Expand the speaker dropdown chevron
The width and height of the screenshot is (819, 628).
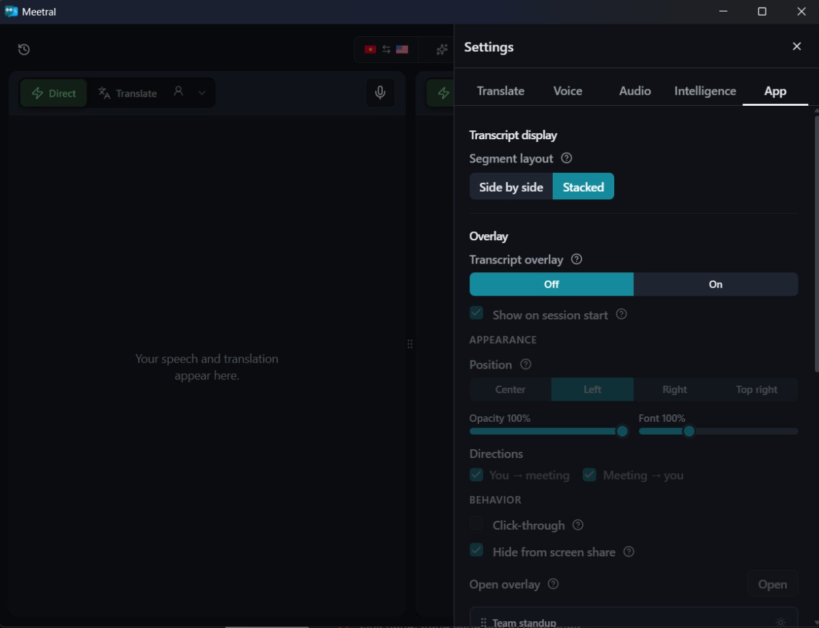pyautogui.click(x=202, y=93)
